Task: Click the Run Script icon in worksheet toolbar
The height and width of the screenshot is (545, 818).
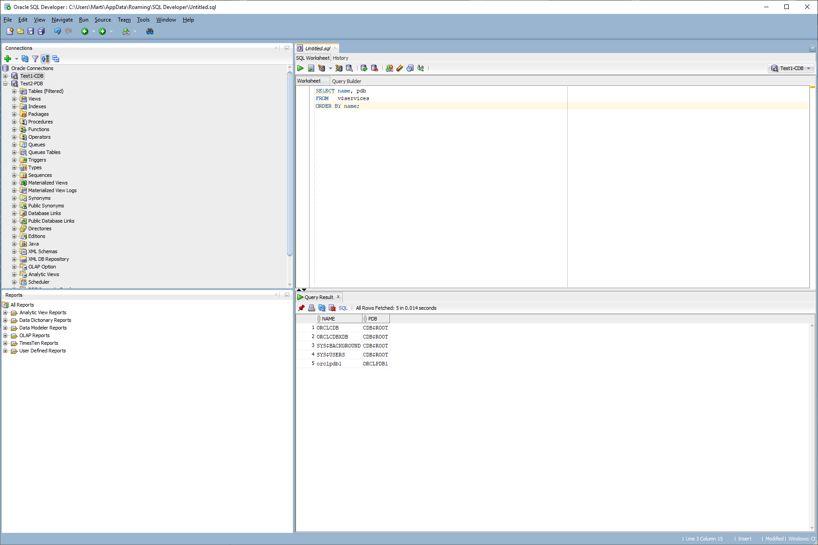Action: (311, 68)
